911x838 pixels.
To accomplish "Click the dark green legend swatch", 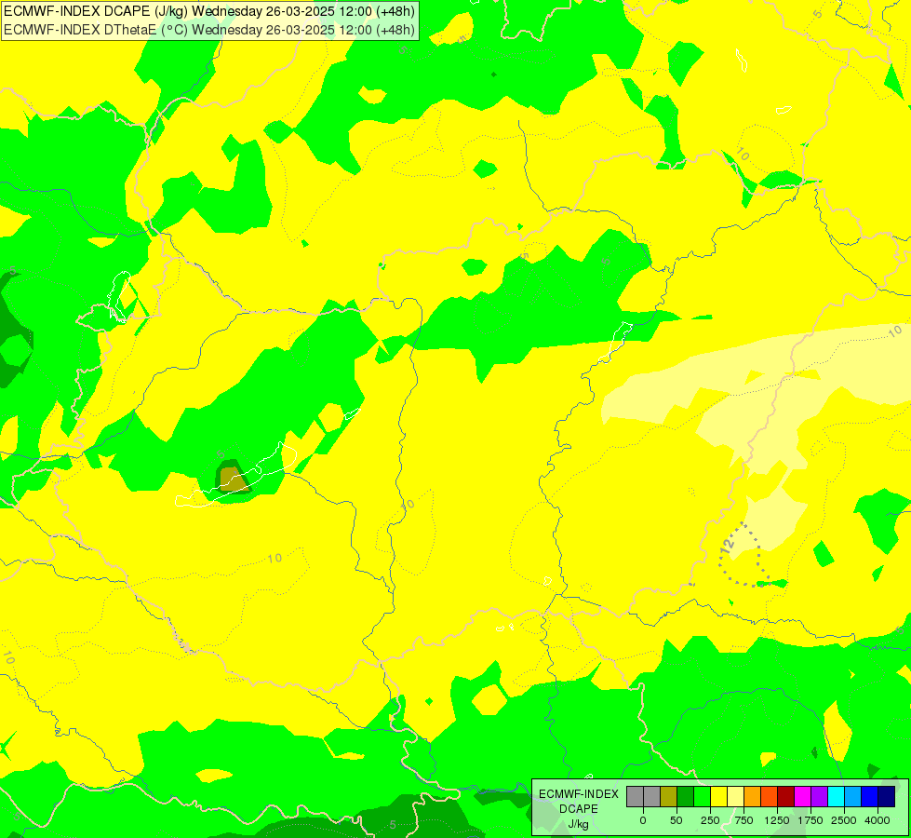I will pos(686,797).
